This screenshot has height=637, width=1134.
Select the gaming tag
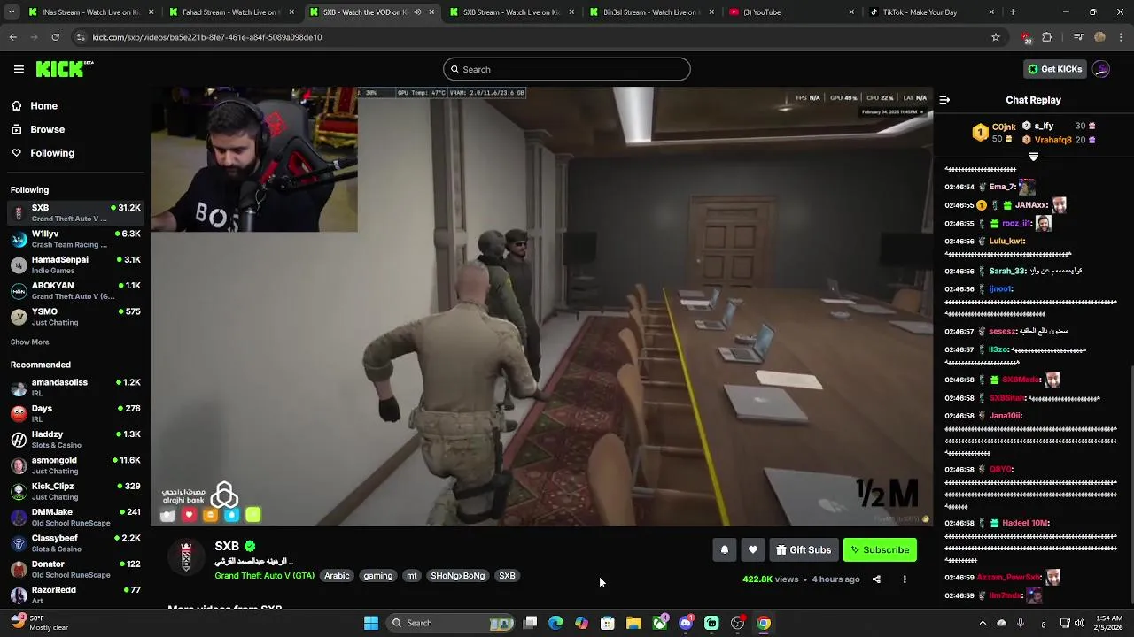pos(377,576)
